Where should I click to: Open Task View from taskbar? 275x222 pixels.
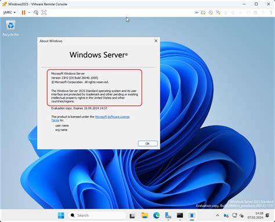tap(132, 216)
